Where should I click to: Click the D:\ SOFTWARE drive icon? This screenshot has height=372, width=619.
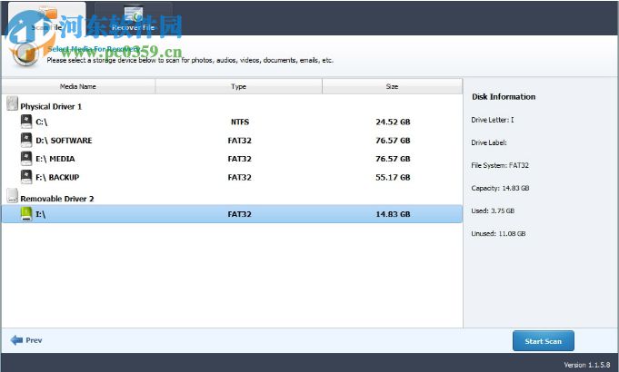[x=26, y=140]
